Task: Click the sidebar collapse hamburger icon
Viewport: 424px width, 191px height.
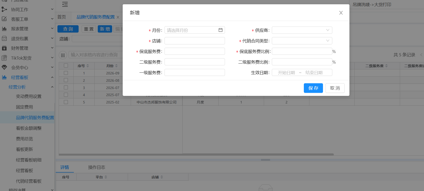Action: click(x=65, y=4)
